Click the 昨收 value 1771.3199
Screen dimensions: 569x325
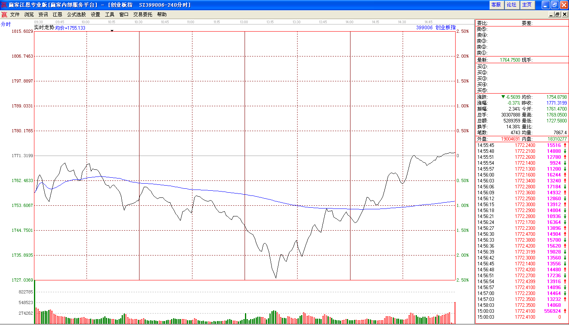(x=556, y=103)
